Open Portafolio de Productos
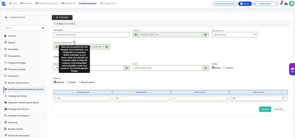The width and height of the screenshot is (295, 138). (x=18, y=116)
